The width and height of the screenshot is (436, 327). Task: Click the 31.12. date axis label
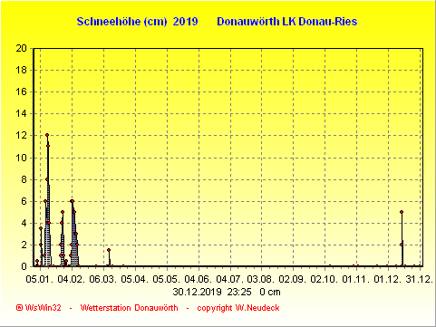pyautogui.click(x=420, y=279)
